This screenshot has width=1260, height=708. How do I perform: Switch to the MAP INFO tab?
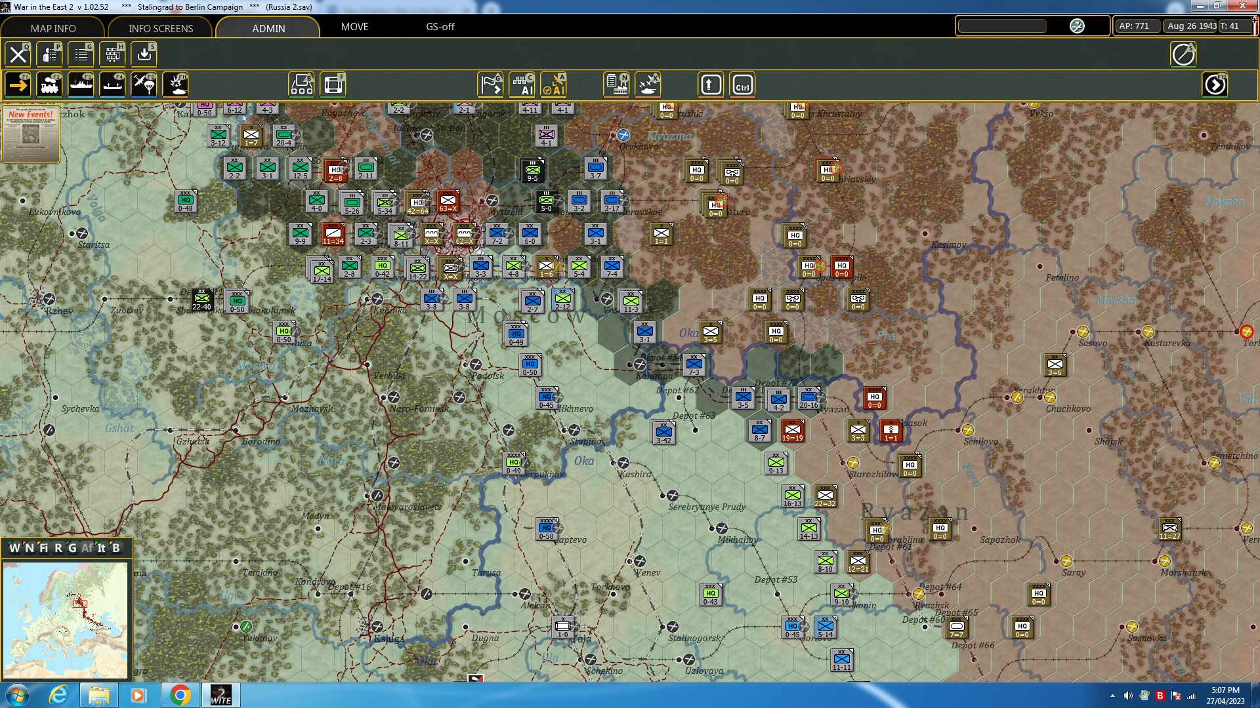52,28
